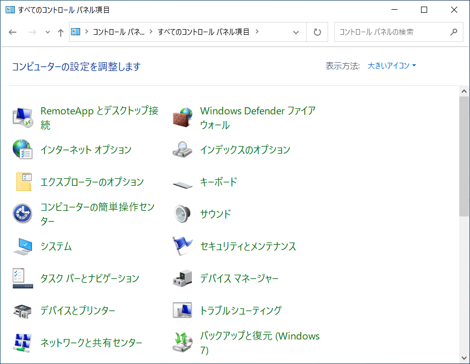Open the ネットワークと共有センター link
The image size is (470, 364).
(x=91, y=343)
